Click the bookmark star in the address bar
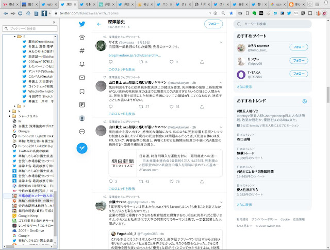The height and width of the screenshot is (250, 330). 231,13
